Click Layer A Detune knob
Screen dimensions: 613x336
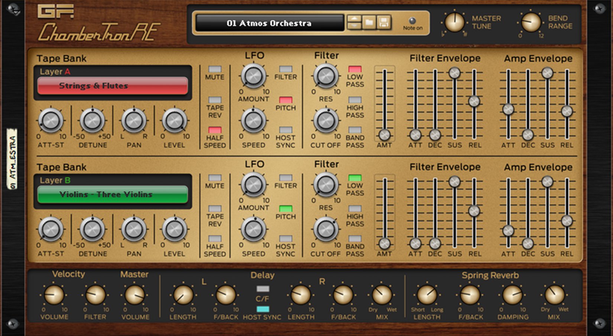93,121
